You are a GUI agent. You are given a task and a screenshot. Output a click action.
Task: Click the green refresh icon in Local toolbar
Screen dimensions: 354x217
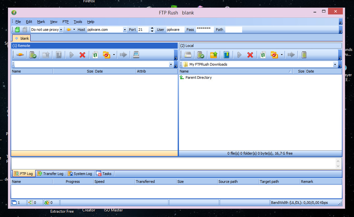(x=263, y=55)
